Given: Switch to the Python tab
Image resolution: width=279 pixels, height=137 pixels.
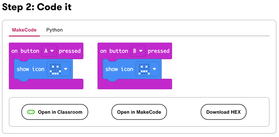Looking at the screenshot, I should pos(54,30).
